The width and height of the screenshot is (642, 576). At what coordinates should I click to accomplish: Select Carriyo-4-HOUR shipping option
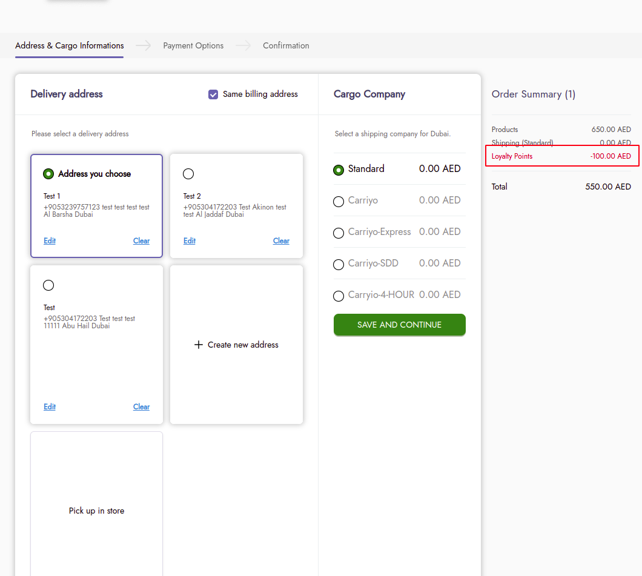click(339, 296)
